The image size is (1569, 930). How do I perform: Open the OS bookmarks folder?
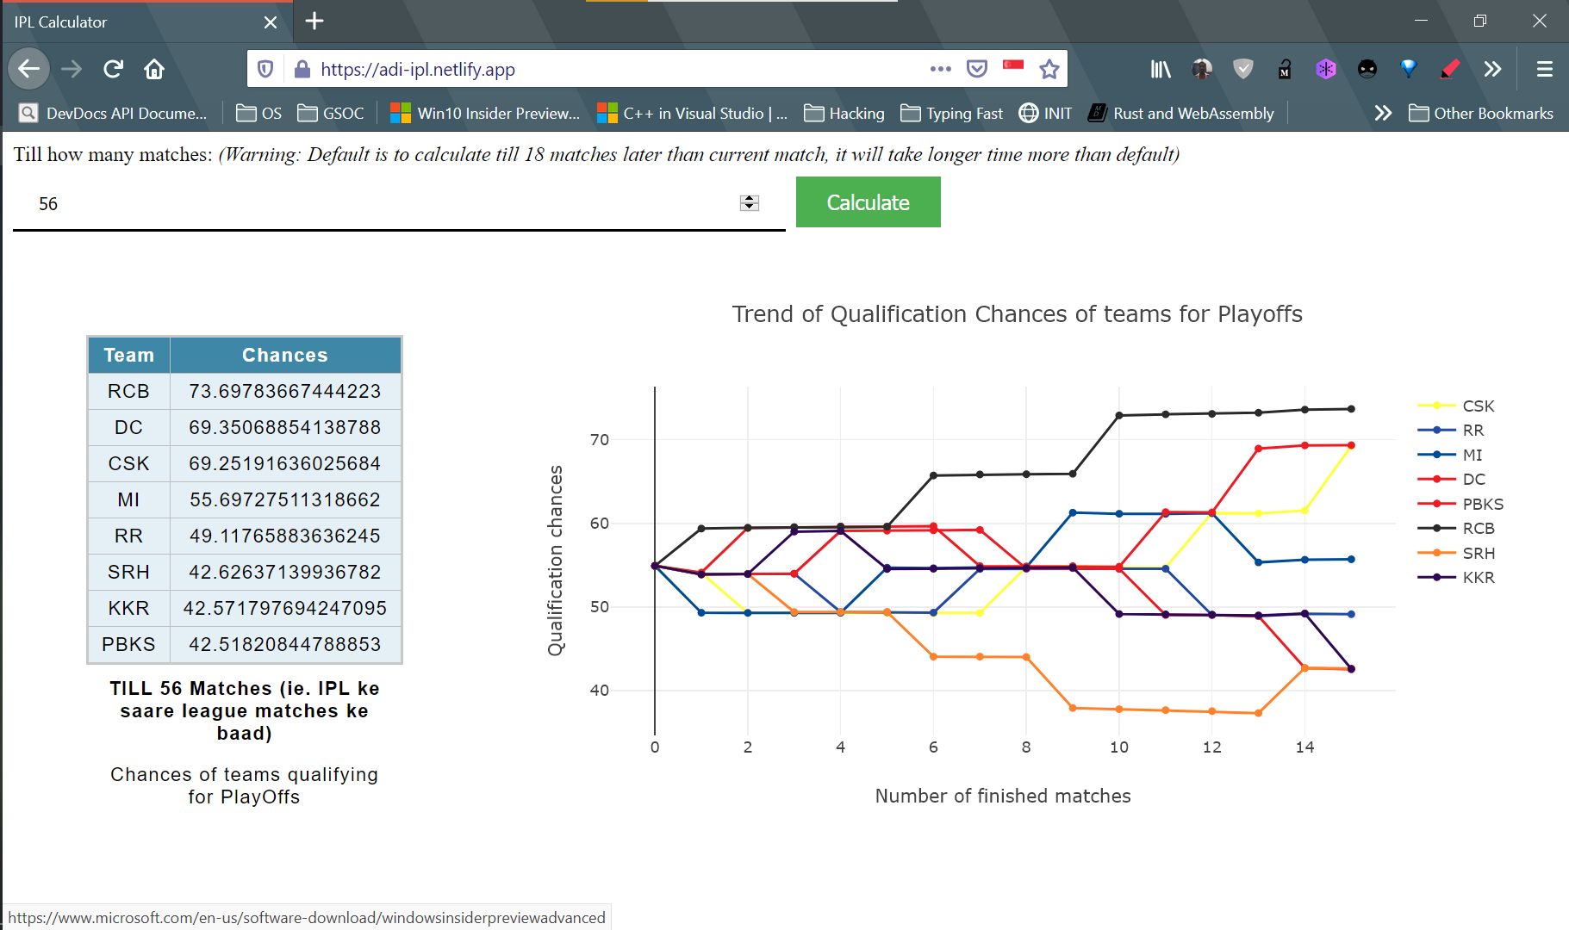click(259, 113)
